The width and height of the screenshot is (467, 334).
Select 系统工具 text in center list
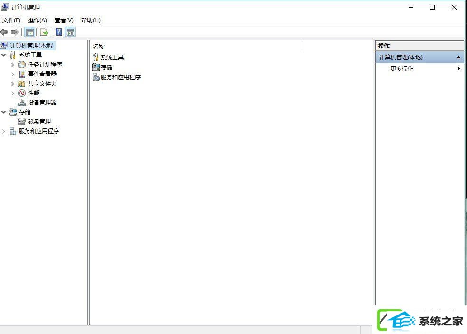112,57
